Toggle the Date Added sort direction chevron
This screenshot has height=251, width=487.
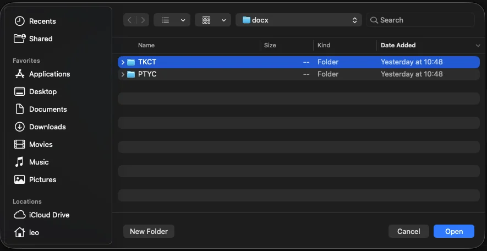coord(478,46)
